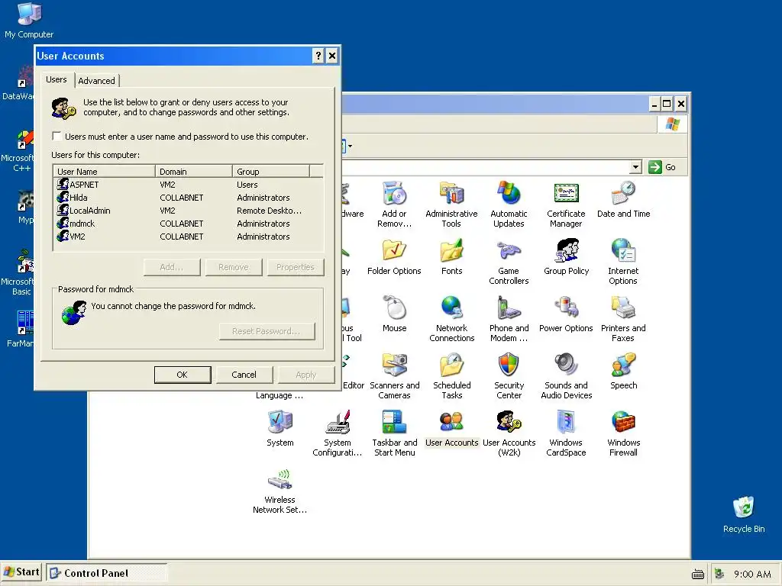Viewport: 782px width, 586px height.
Task: Open Power Options icon
Action: pos(566,308)
